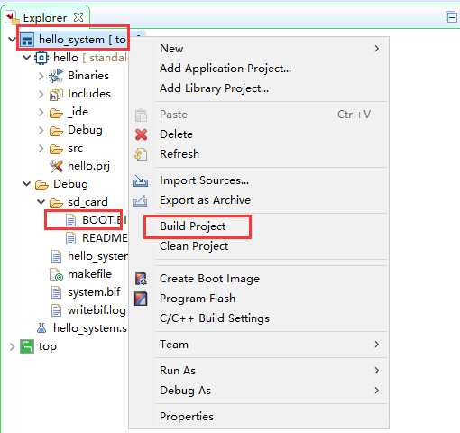The width and height of the screenshot is (460, 433).
Task: Select the BOOT.BIN file
Action: (x=97, y=220)
